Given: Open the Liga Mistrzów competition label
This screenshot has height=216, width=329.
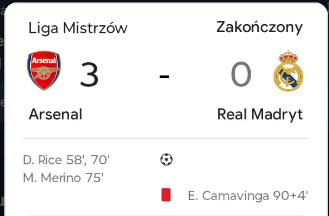Looking at the screenshot, I should point(78,29).
